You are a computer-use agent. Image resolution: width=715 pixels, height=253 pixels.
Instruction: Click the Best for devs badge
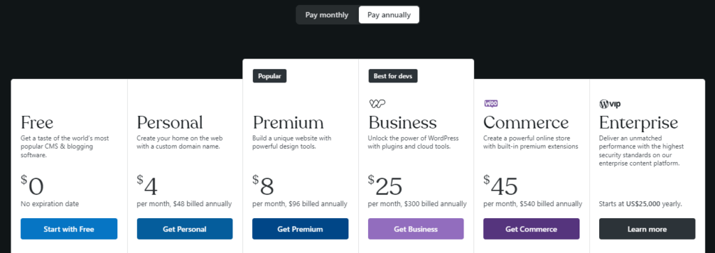(392, 76)
